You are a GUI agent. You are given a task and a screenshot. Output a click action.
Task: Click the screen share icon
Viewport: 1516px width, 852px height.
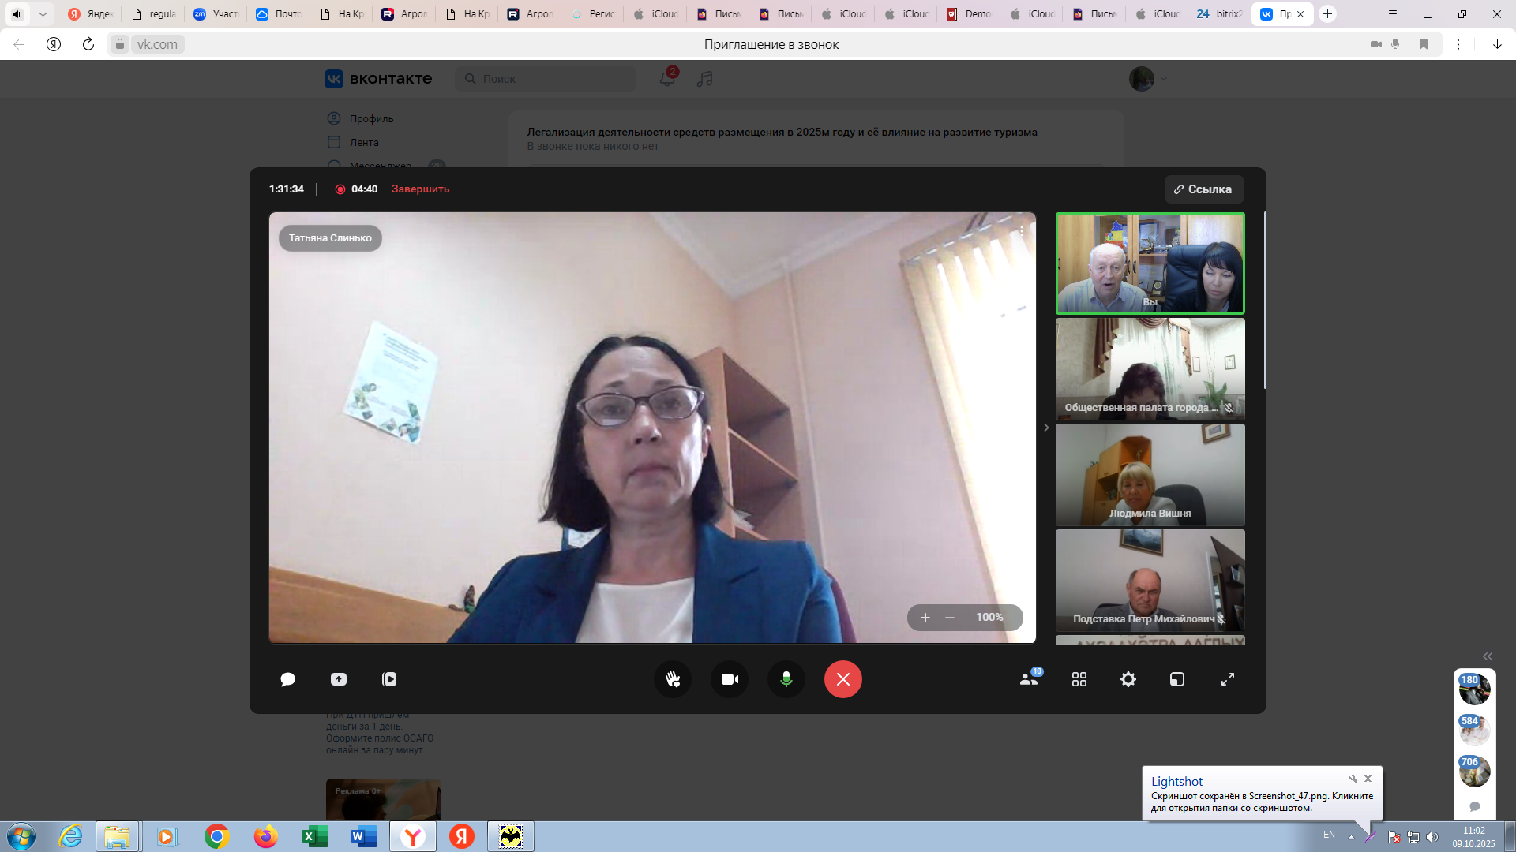(x=339, y=679)
